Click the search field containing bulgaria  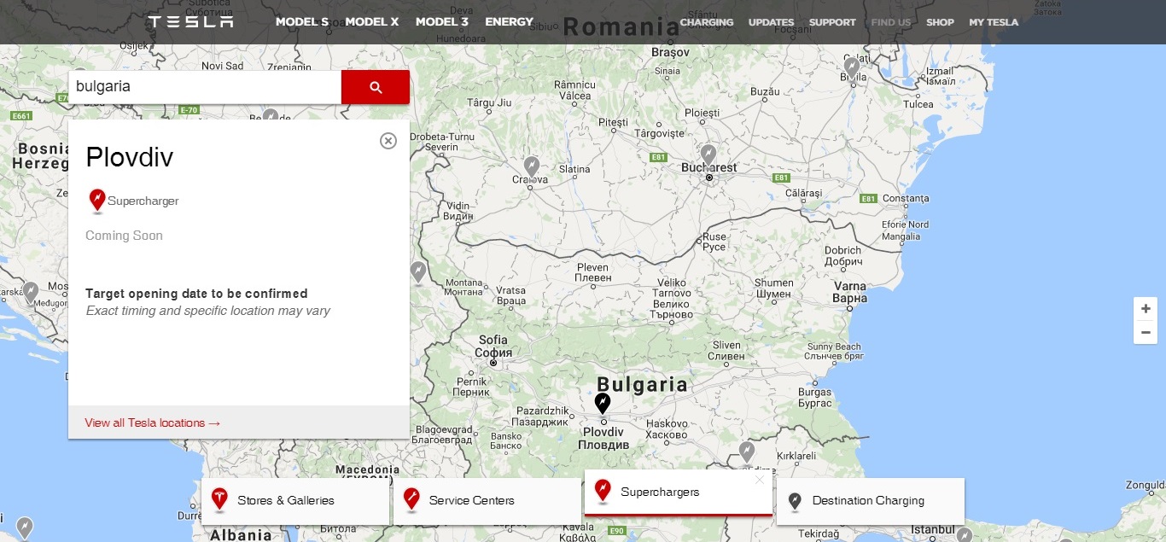pyautogui.click(x=205, y=87)
